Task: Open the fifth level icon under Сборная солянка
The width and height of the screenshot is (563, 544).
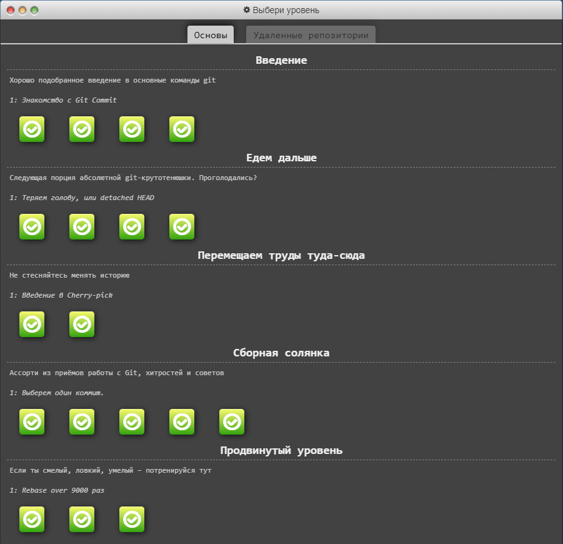Action: tap(232, 422)
